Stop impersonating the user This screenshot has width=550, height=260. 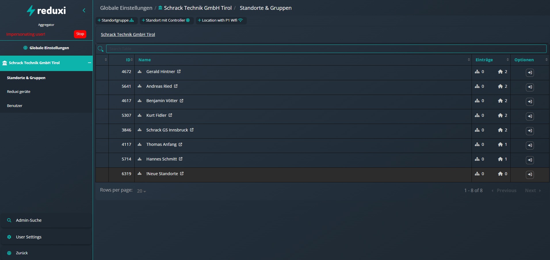click(80, 34)
